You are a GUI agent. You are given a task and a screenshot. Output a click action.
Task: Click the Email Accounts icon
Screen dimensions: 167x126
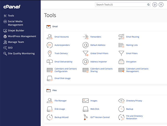[x=50, y=37]
